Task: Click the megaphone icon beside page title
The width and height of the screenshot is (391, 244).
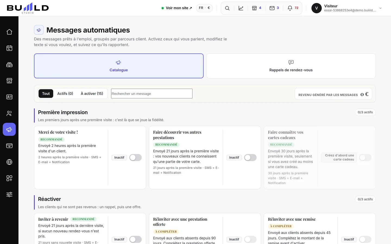Action: (x=39, y=30)
